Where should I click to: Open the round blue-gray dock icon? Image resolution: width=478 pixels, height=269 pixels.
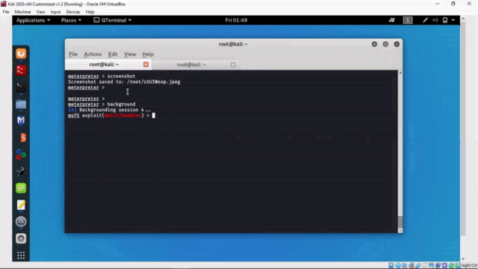(x=21, y=222)
